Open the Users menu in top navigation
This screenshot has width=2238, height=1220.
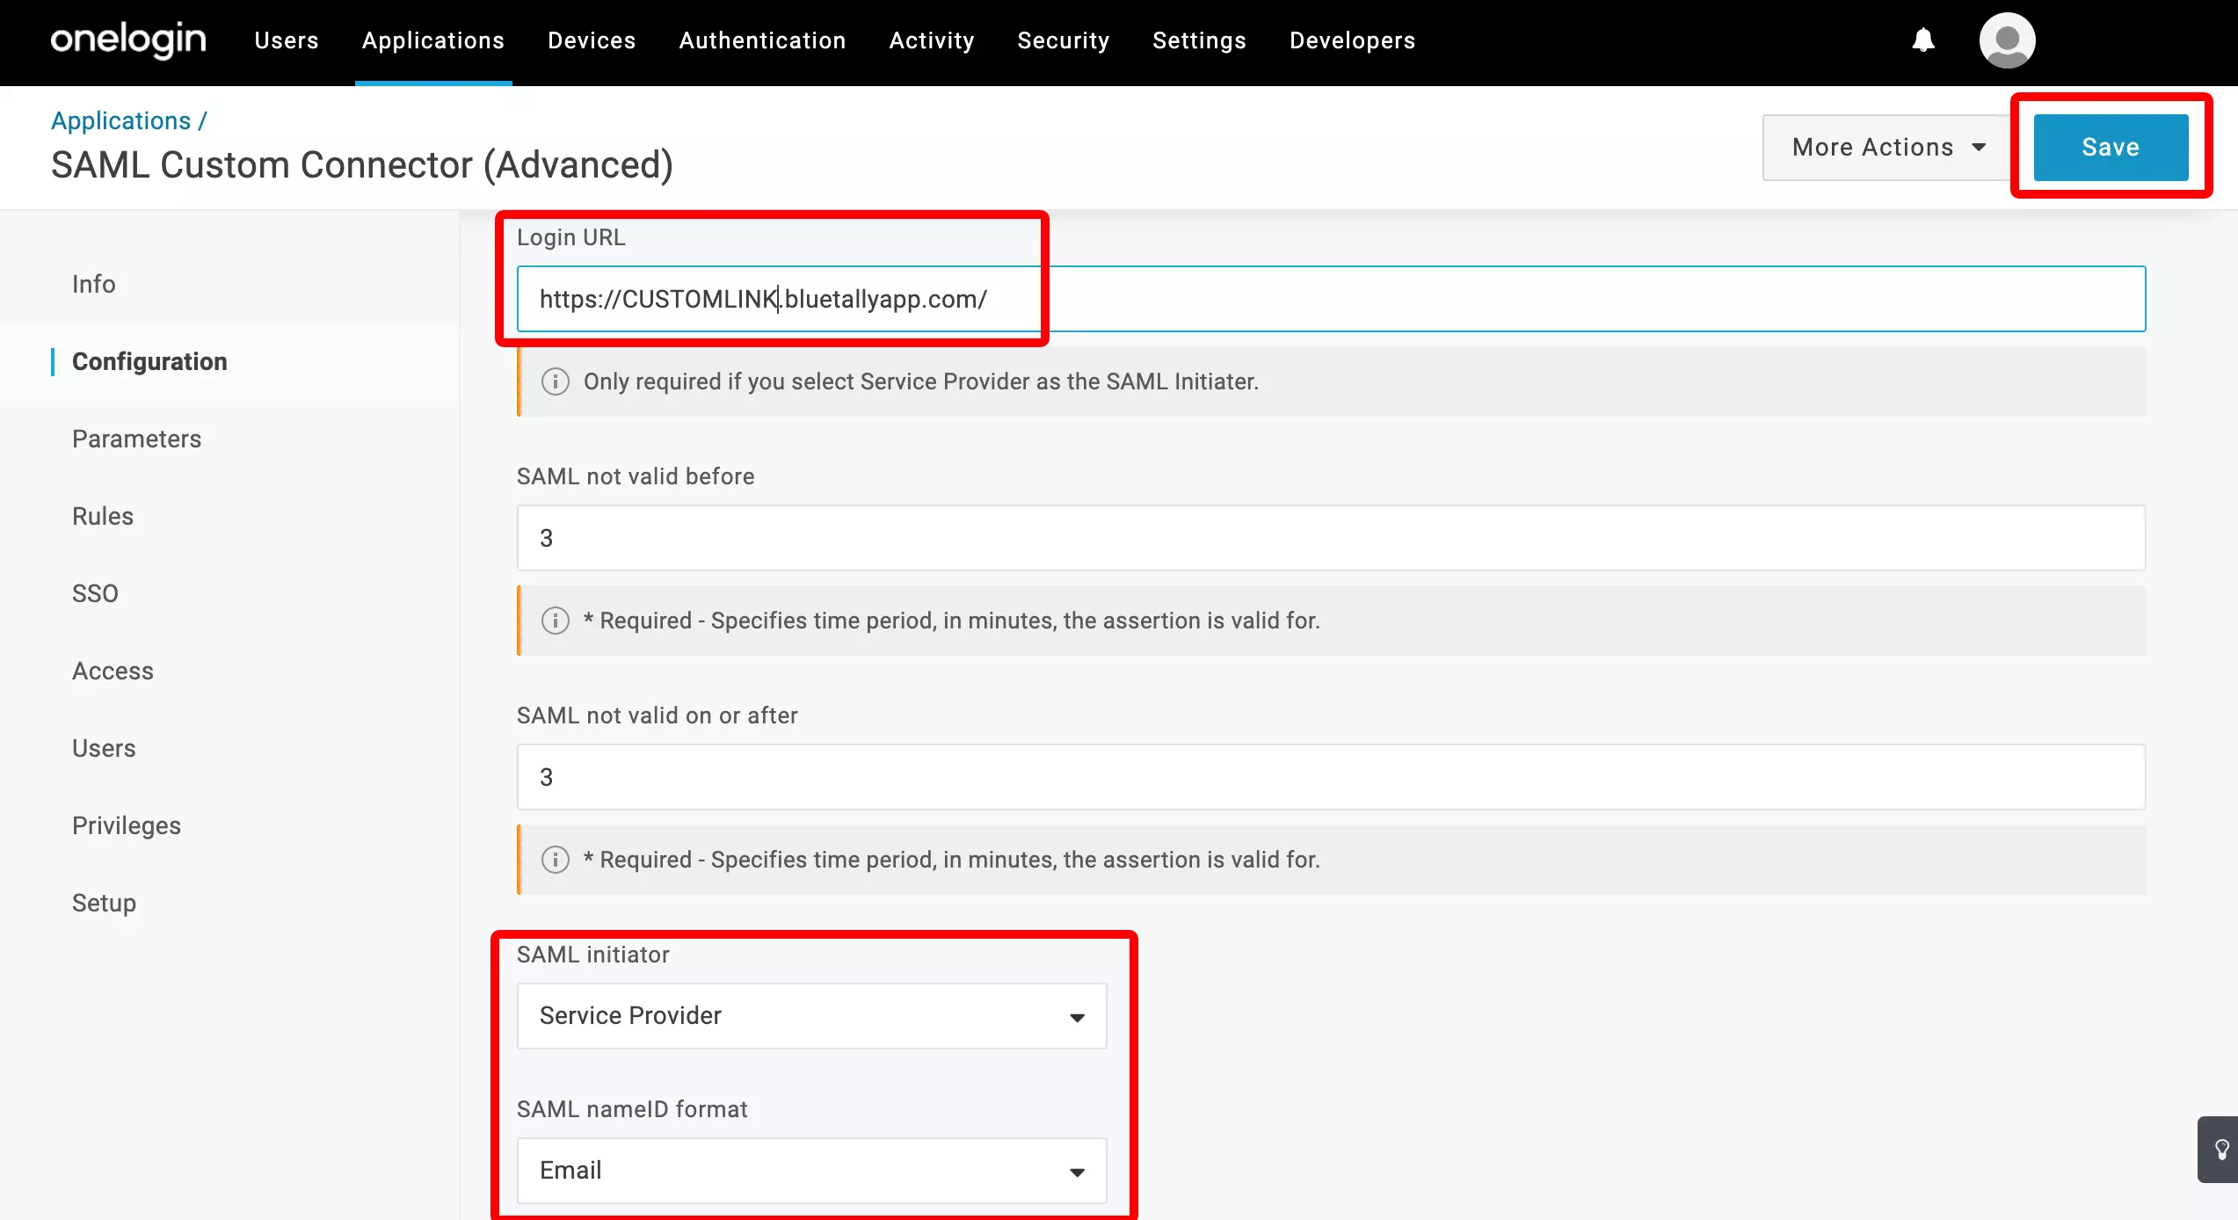[287, 40]
